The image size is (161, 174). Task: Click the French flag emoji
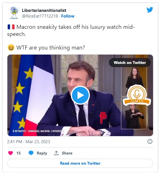(x=11, y=27)
